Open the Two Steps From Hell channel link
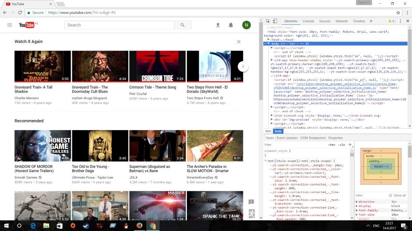The width and height of the screenshot is (412, 231). click(x=202, y=98)
